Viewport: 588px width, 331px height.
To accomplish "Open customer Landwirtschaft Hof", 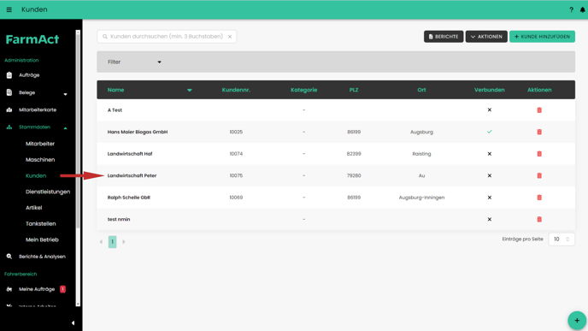I will coord(130,154).
